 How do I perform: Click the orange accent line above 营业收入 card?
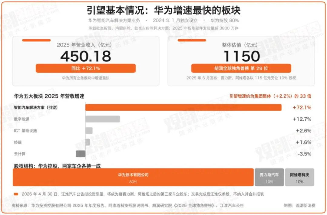click(x=37, y=40)
